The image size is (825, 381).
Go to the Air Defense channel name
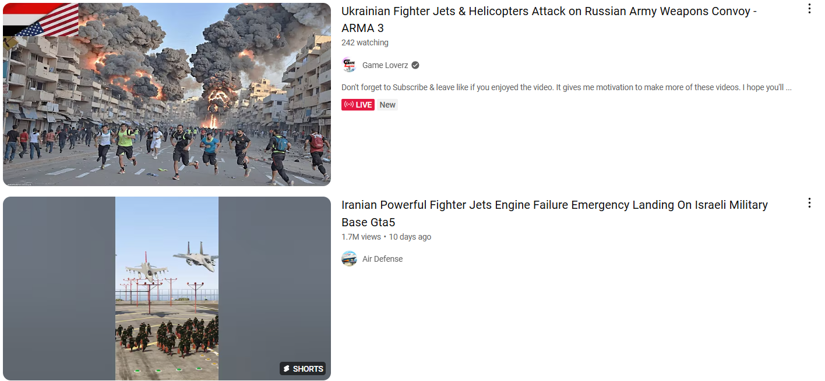pos(382,259)
